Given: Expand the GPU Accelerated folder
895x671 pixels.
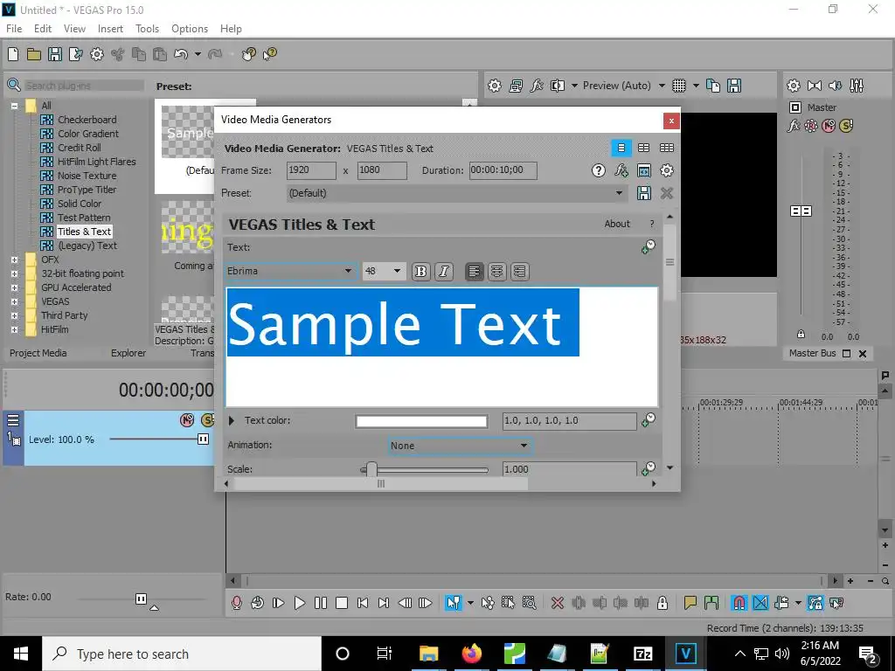Looking at the screenshot, I should tap(14, 287).
